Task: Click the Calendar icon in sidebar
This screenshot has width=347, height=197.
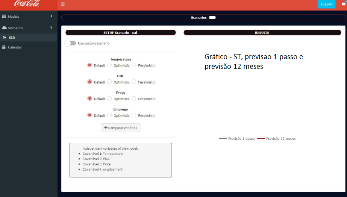Action: pyautogui.click(x=4, y=47)
